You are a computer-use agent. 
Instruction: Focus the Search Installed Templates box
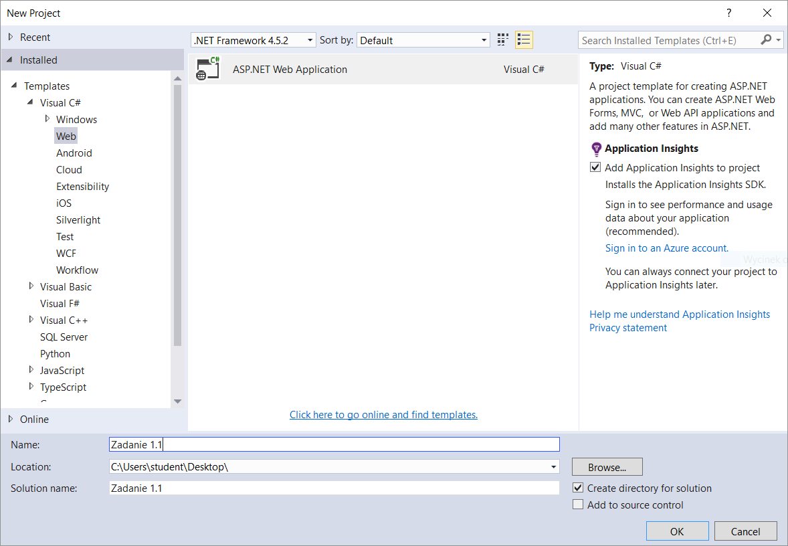click(x=668, y=40)
